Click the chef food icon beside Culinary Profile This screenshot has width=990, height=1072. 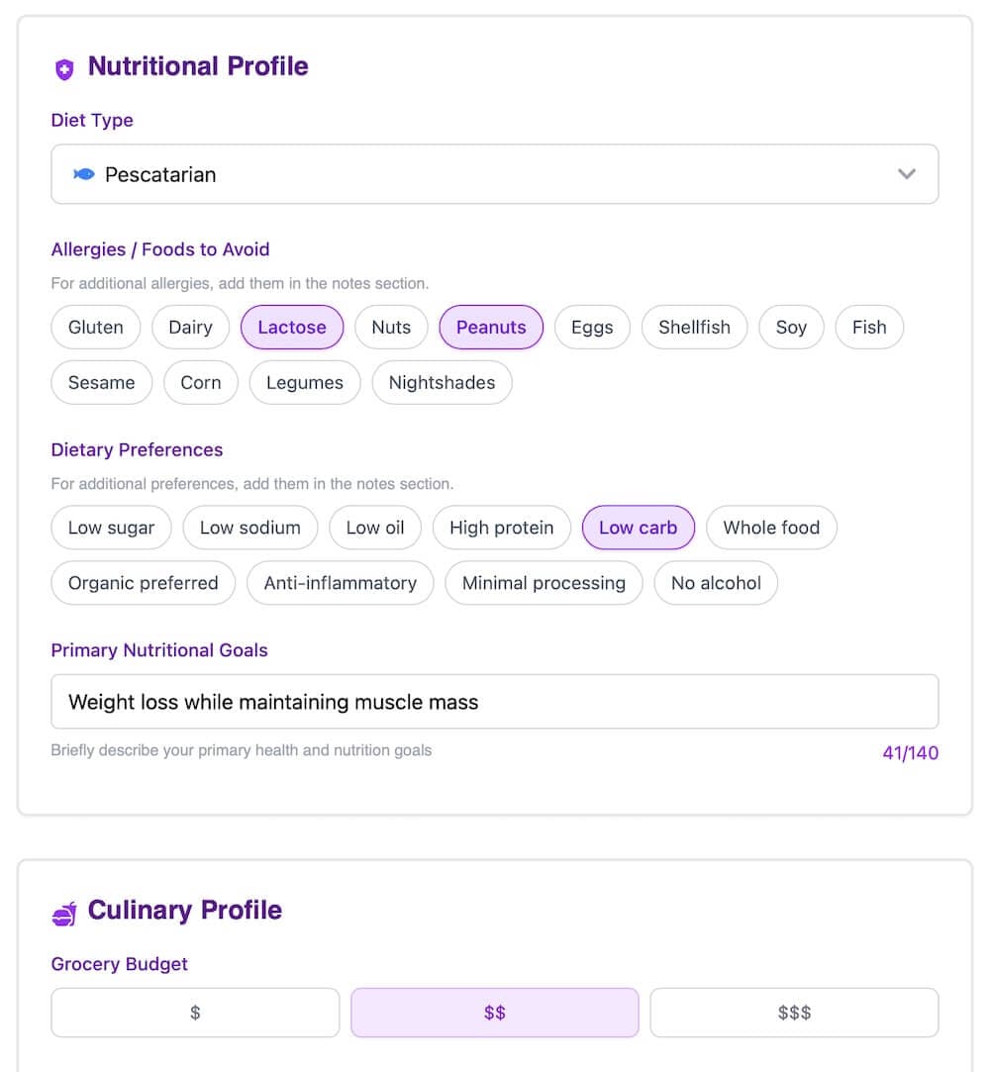coord(63,911)
